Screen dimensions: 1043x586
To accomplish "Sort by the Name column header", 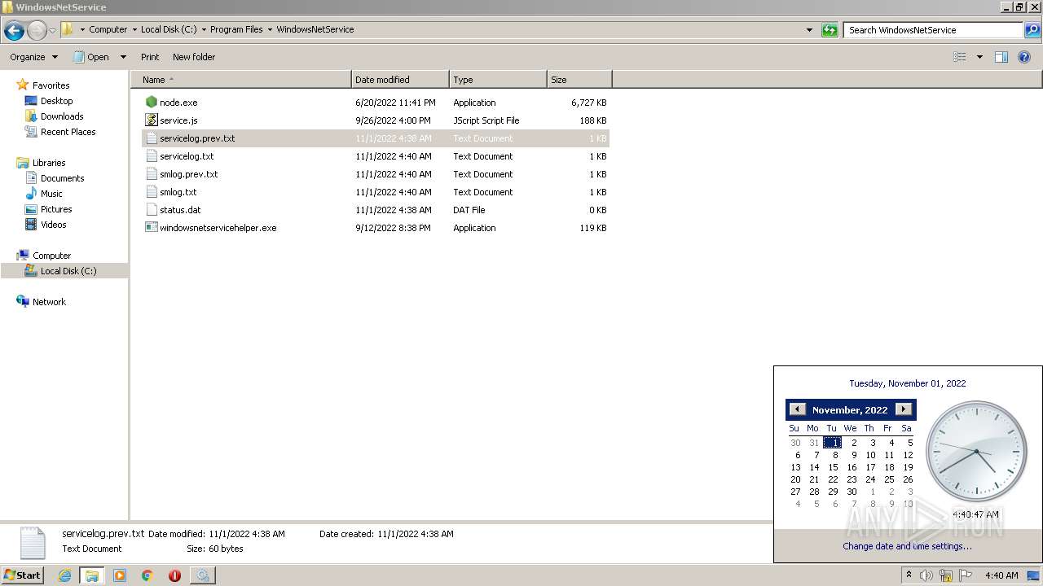I will click(x=240, y=80).
